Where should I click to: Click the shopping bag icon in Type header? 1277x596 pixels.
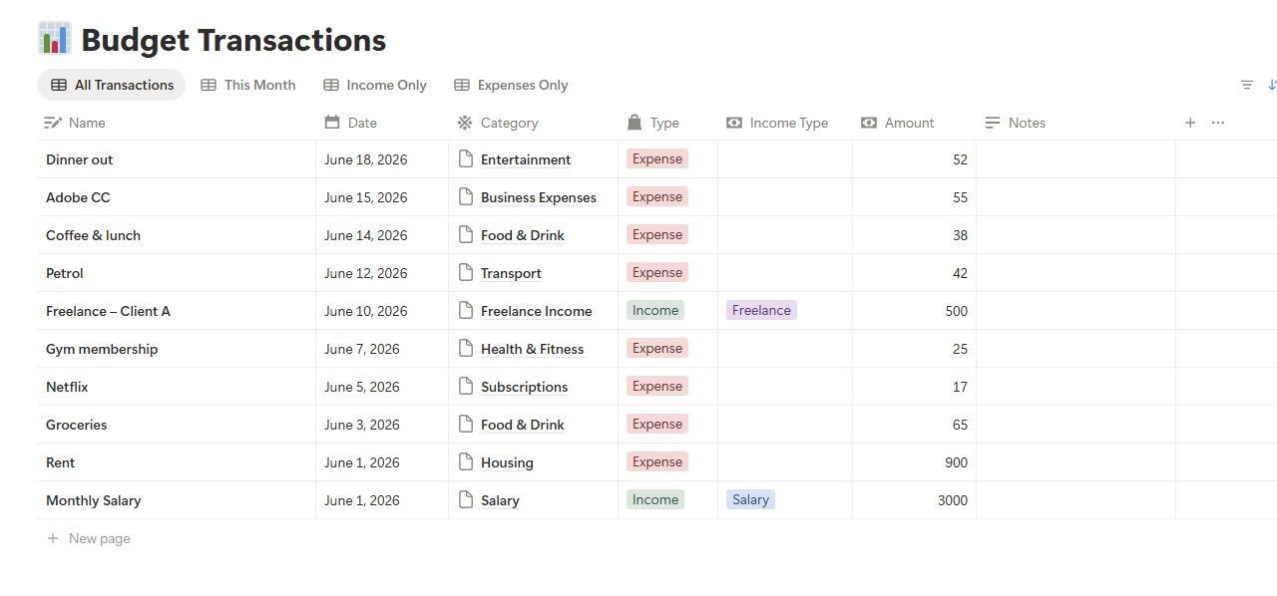635,123
